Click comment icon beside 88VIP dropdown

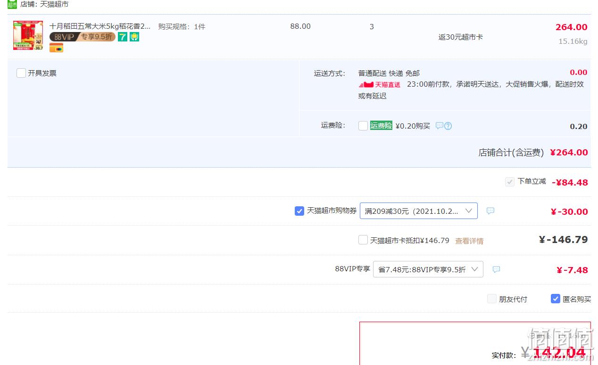point(496,269)
